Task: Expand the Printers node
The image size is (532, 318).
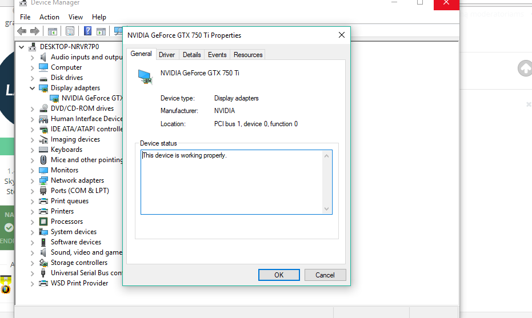Action: pos(32,212)
